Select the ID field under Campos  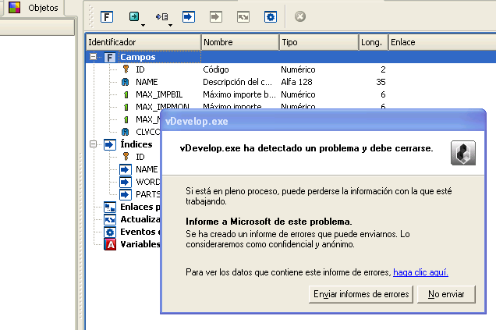click(140, 69)
